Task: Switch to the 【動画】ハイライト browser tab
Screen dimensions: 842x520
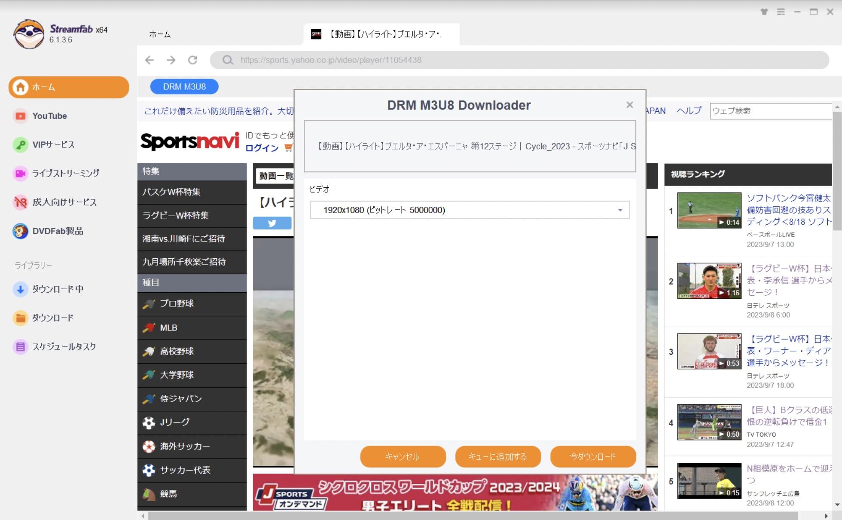Action: click(x=381, y=34)
